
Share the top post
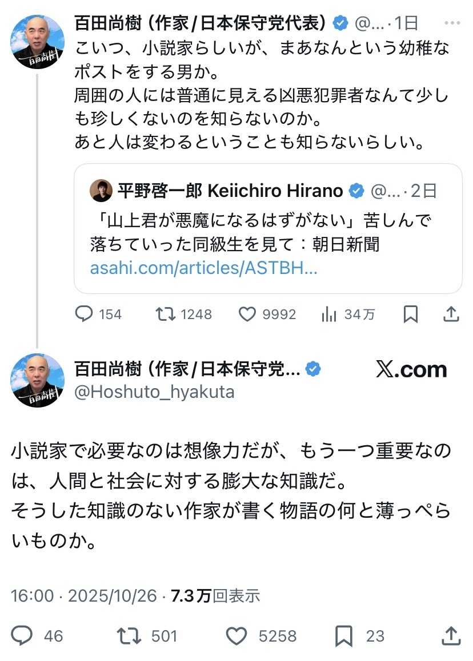451,314
